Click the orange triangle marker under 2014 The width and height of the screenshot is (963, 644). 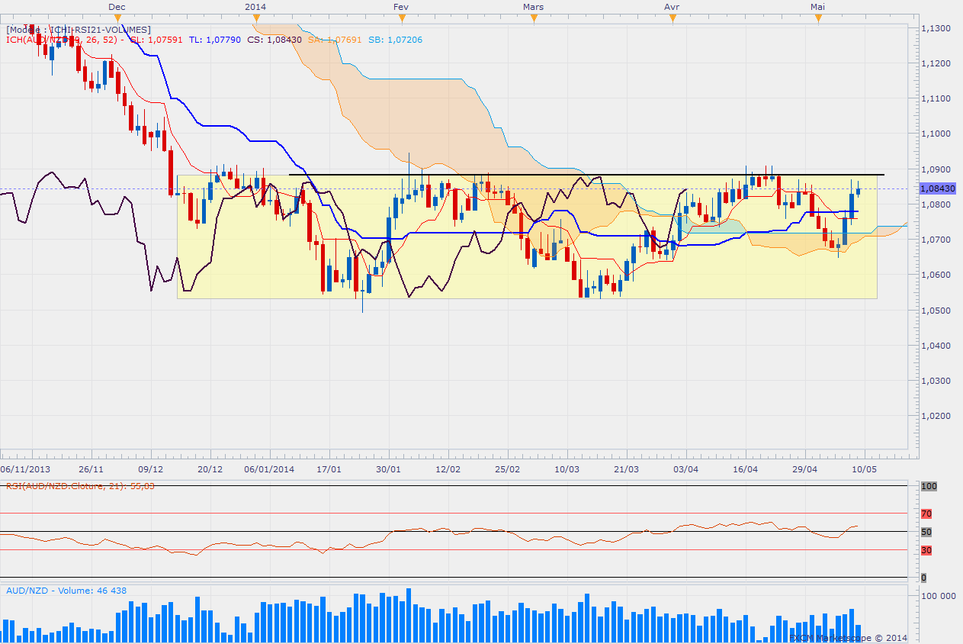256,18
